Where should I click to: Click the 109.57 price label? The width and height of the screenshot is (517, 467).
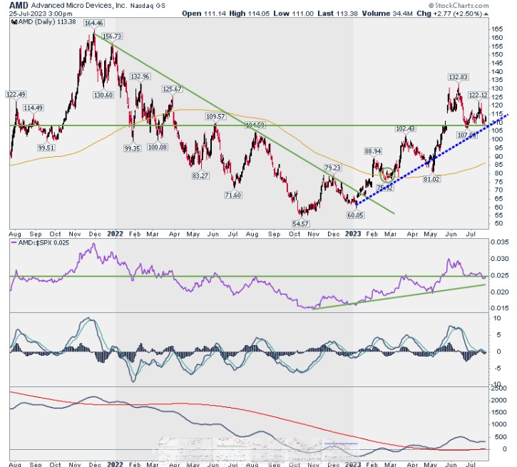click(215, 116)
